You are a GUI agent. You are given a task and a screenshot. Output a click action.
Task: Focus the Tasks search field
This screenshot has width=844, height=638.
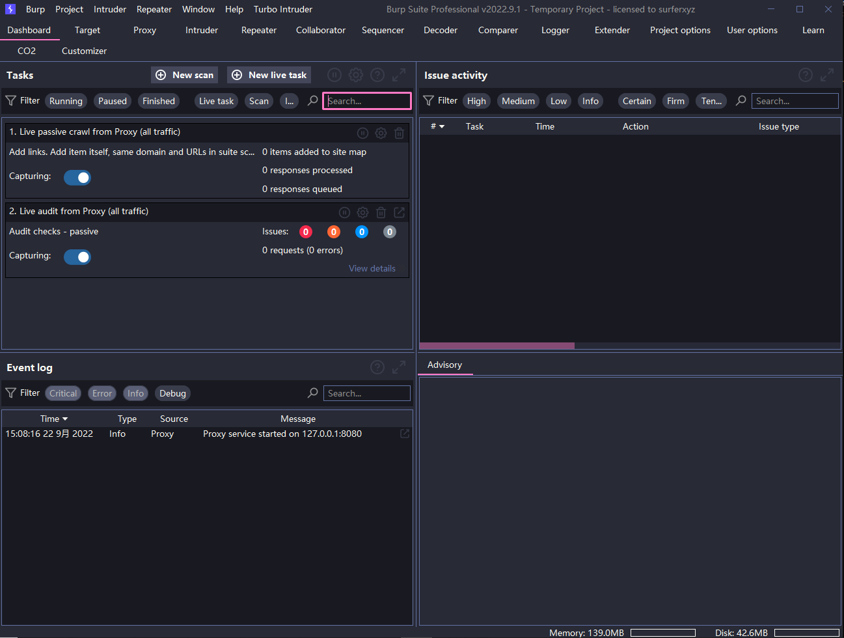(367, 101)
